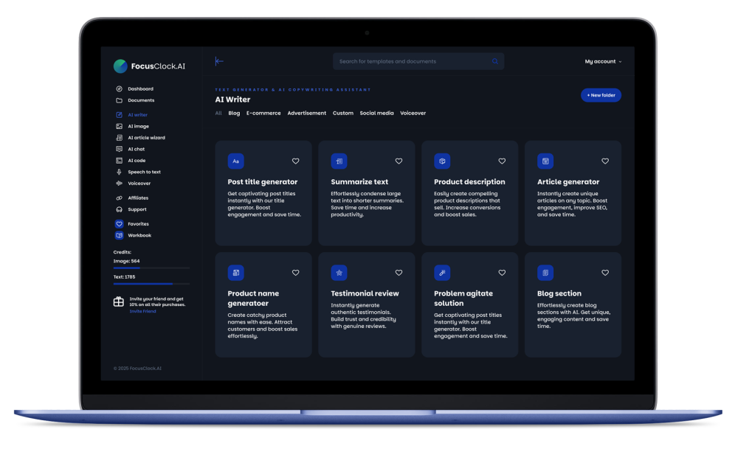
Task: Switch to the Social media tab
Action: 376,114
